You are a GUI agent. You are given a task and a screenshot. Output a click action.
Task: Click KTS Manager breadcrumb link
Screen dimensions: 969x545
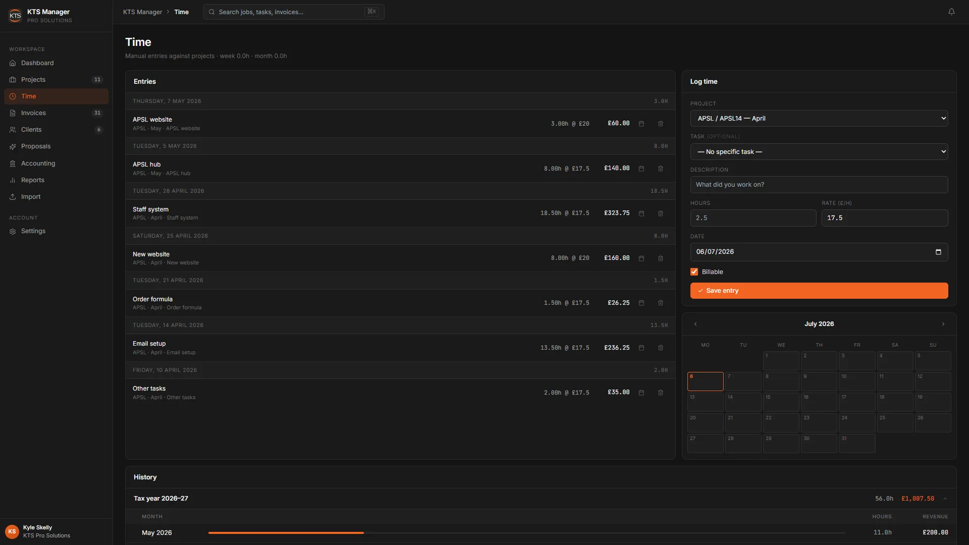(142, 12)
